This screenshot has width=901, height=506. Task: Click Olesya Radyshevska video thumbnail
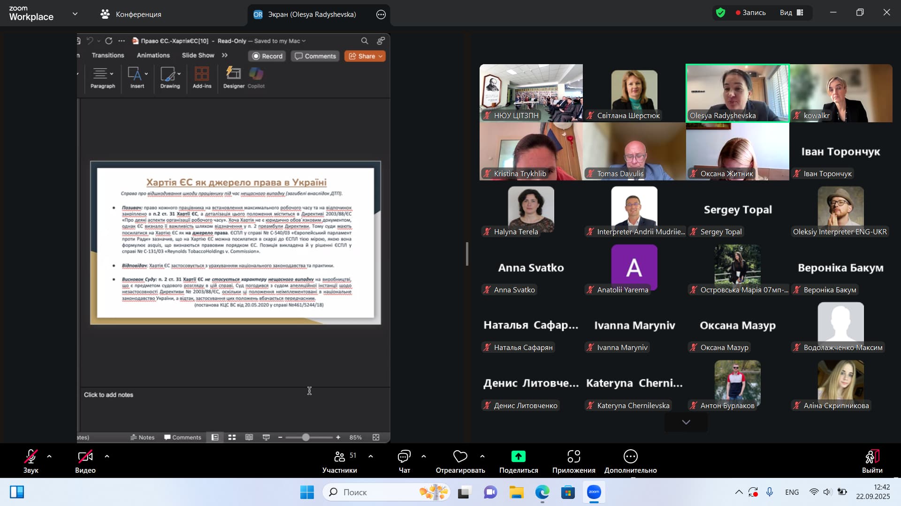point(737,93)
